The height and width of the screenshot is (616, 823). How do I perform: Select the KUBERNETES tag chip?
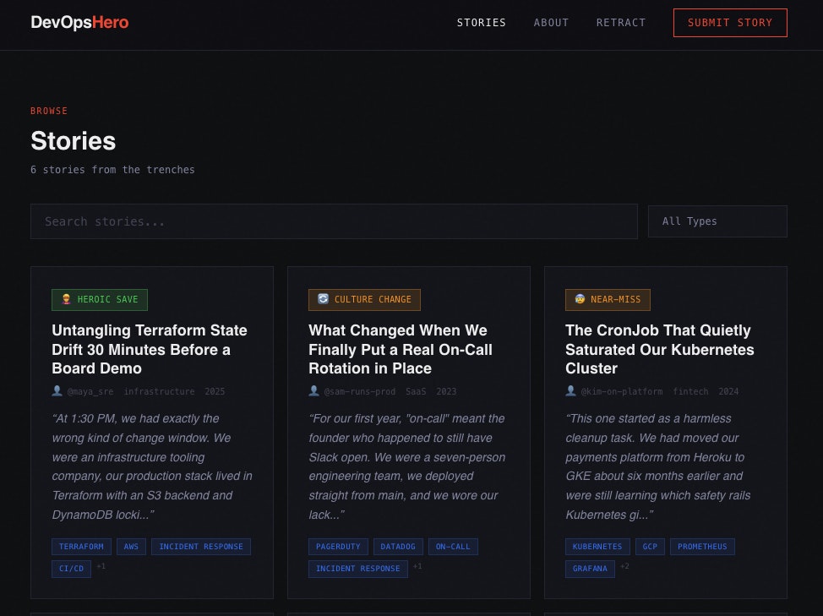(x=597, y=547)
